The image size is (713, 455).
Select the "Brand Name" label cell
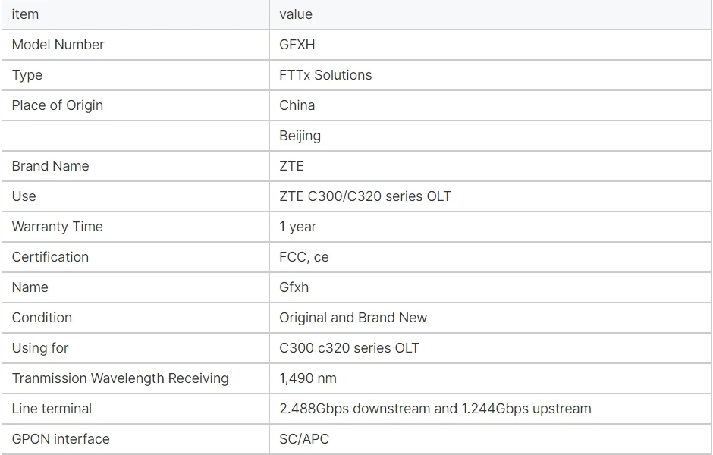click(51, 166)
